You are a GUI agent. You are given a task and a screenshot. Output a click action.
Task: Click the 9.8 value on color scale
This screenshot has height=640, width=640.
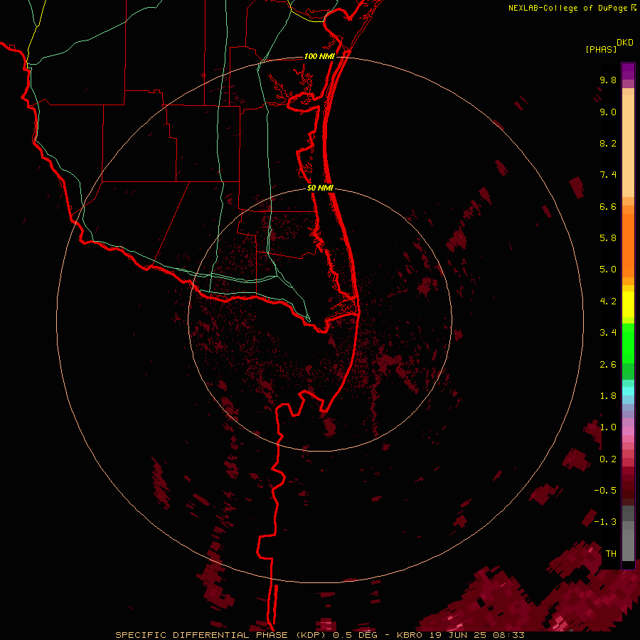[608, 80]
